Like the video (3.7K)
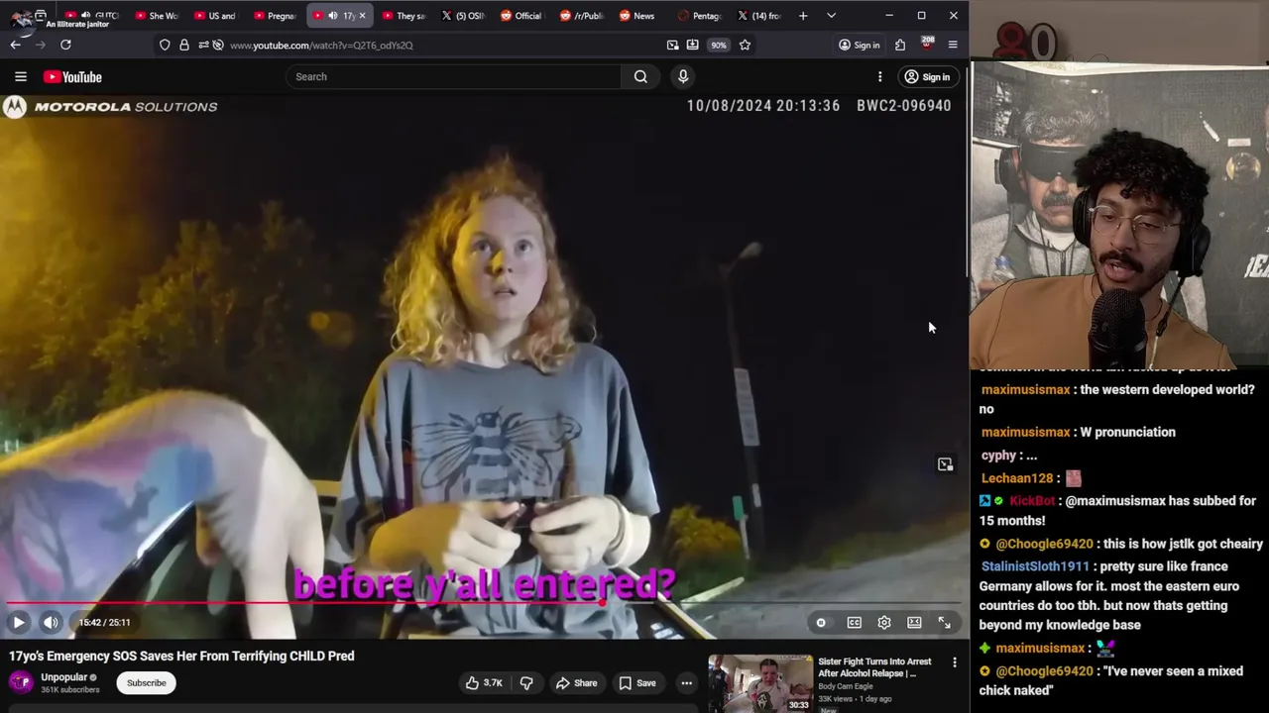The width and height of the screenshot is (1269, 713). [484, 682]
